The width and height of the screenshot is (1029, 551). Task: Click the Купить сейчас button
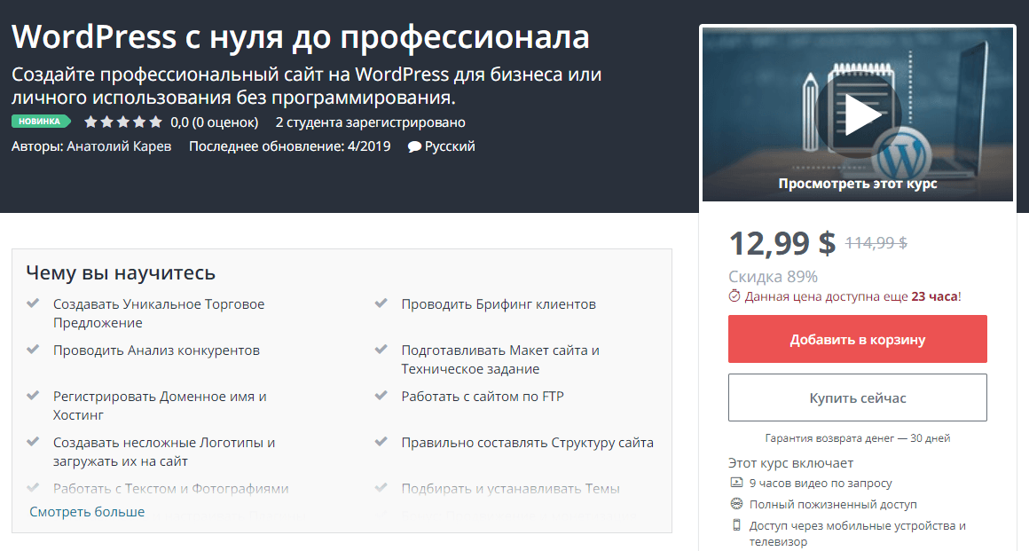tap(857, 398)
